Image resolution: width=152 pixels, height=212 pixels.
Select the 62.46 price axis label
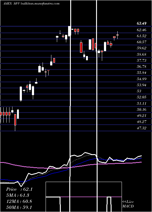142,30
